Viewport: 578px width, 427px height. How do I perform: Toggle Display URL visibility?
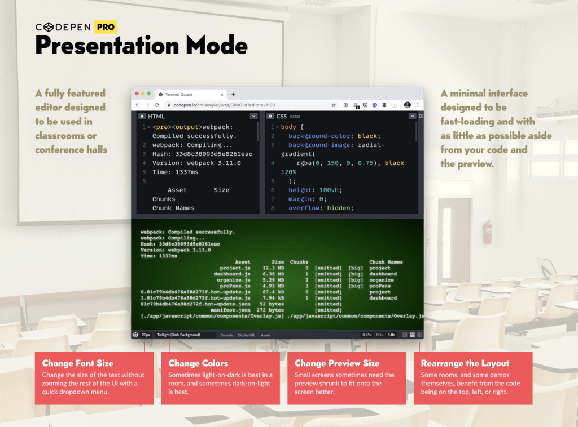pos(247,335)
